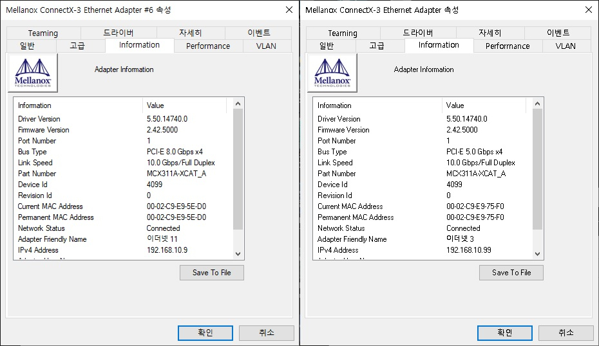Select Firmware Version row in right adapter list
599x346 pixels.
pos(423,130)
